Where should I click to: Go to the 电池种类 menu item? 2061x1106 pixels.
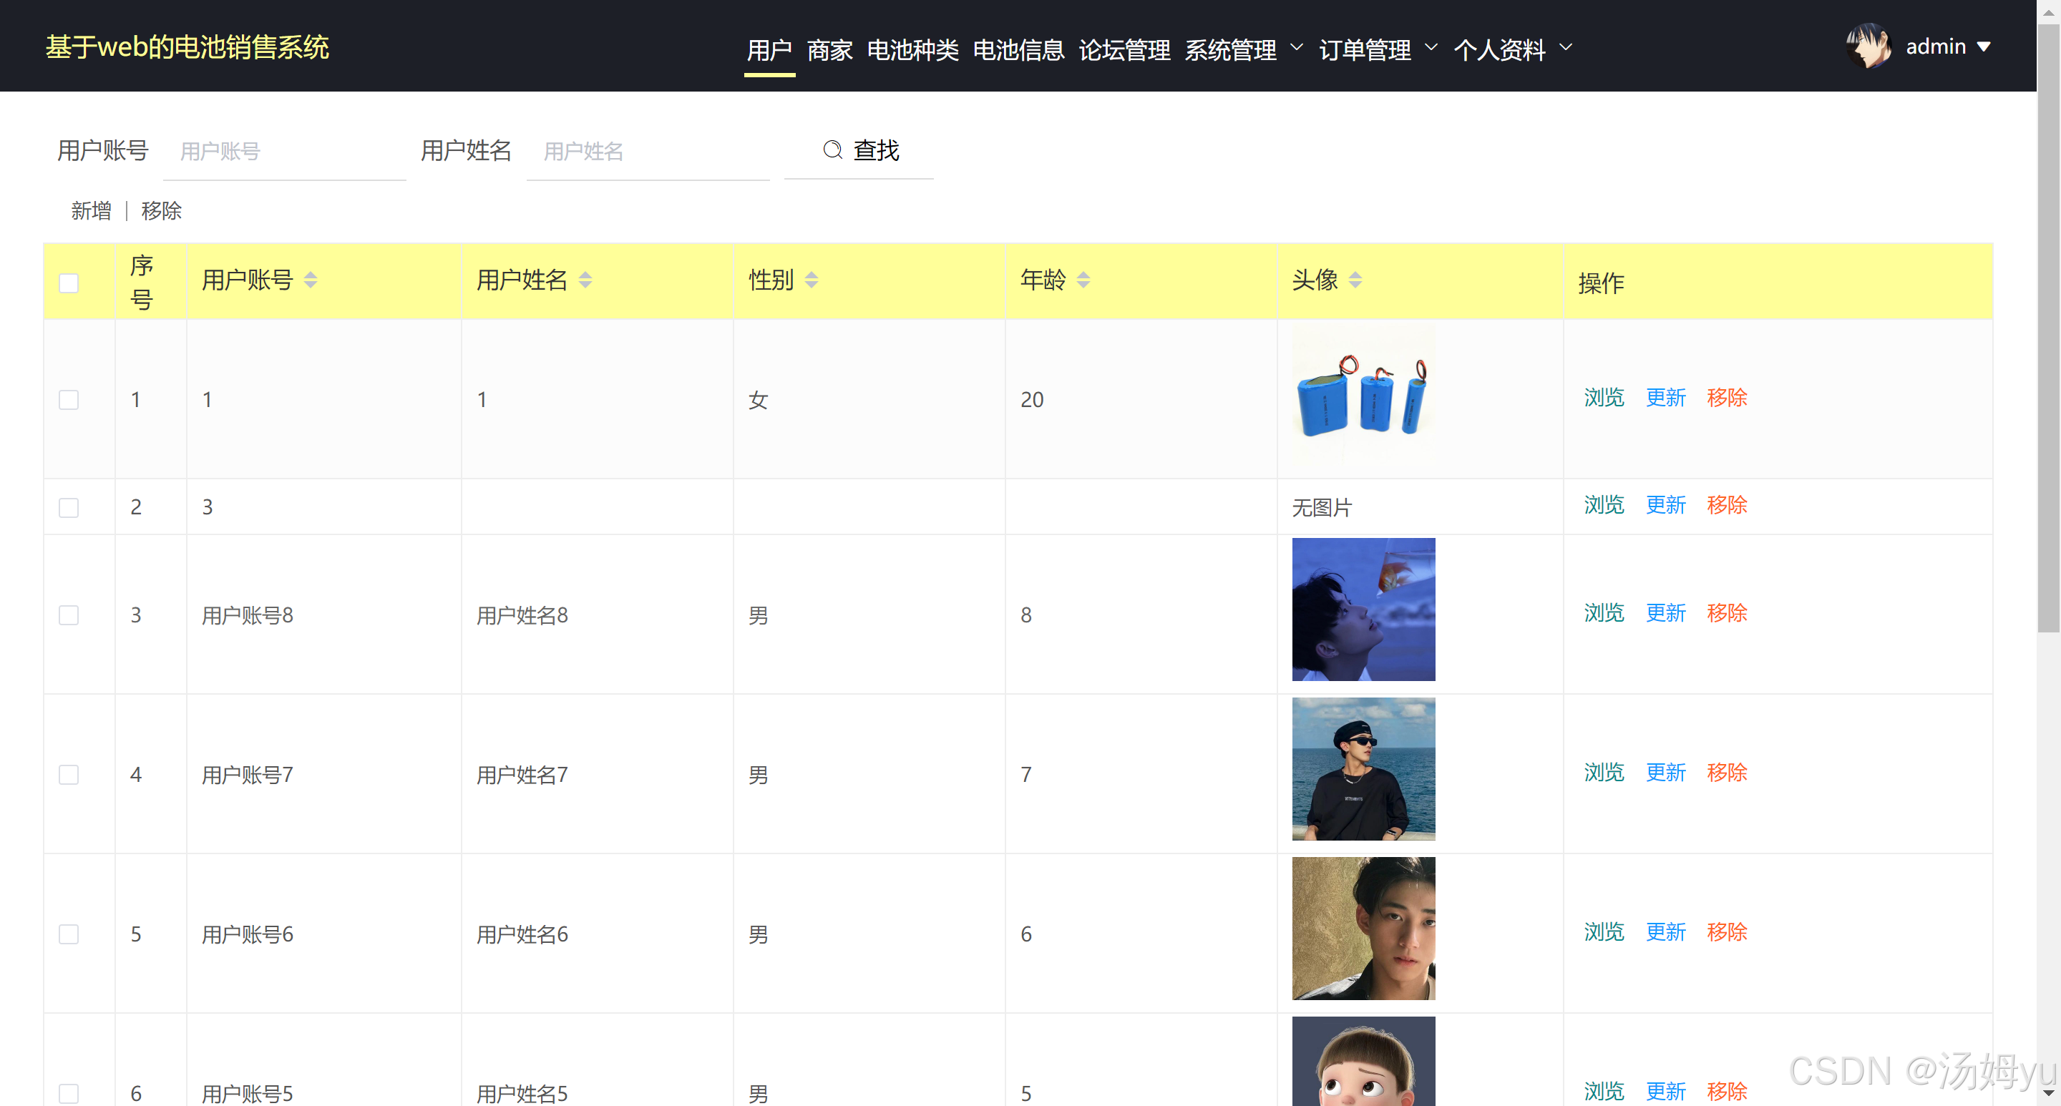[x=912, y=49]
